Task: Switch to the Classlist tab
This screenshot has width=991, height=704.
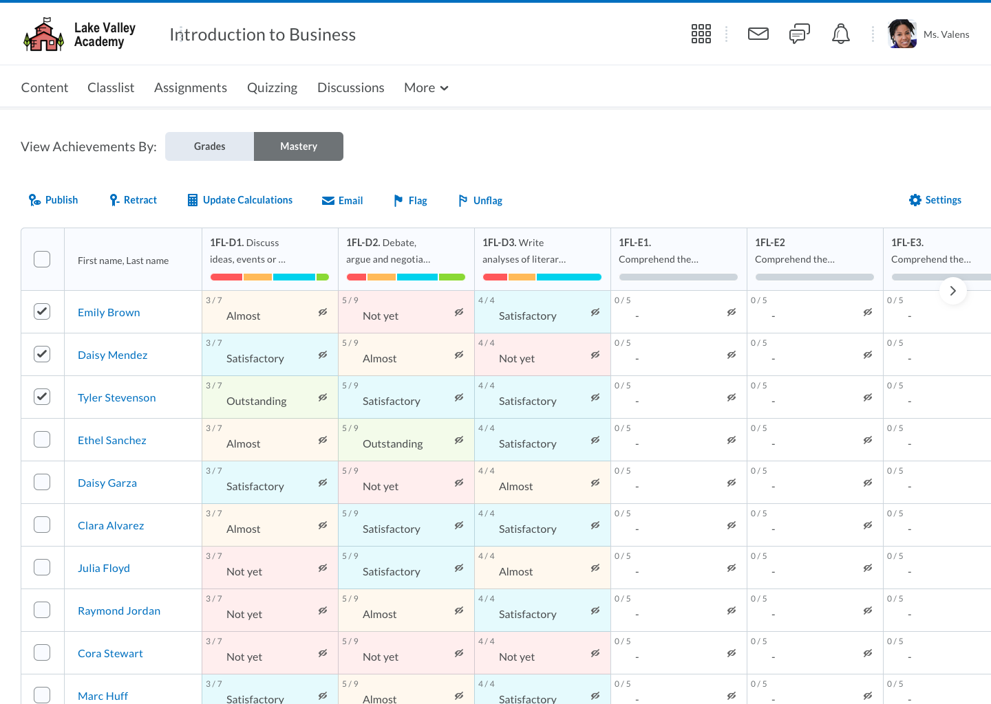Action: pos(110,87)
